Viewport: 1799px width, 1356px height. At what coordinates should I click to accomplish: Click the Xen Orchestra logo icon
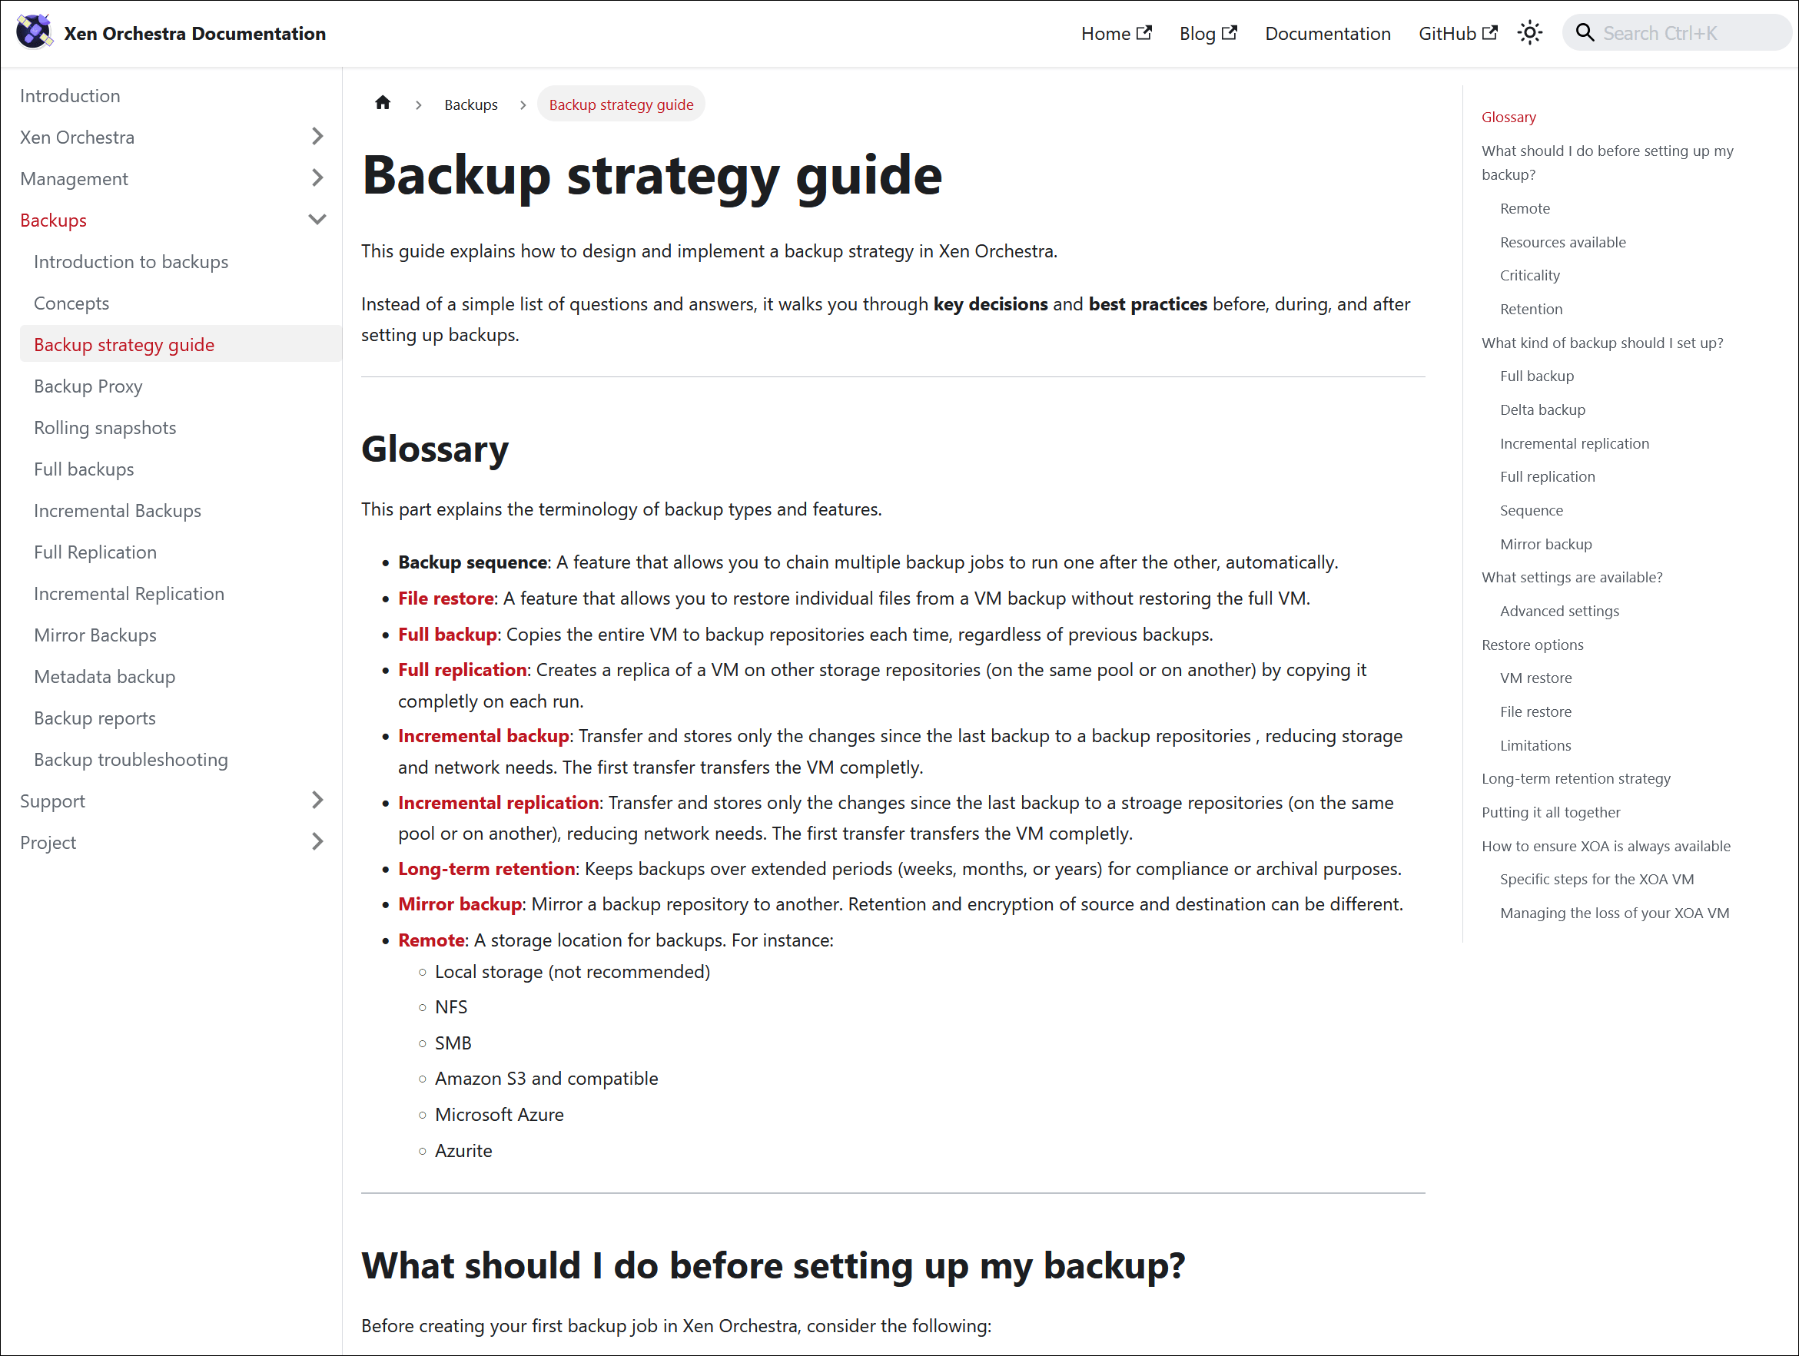pos(34,32)
